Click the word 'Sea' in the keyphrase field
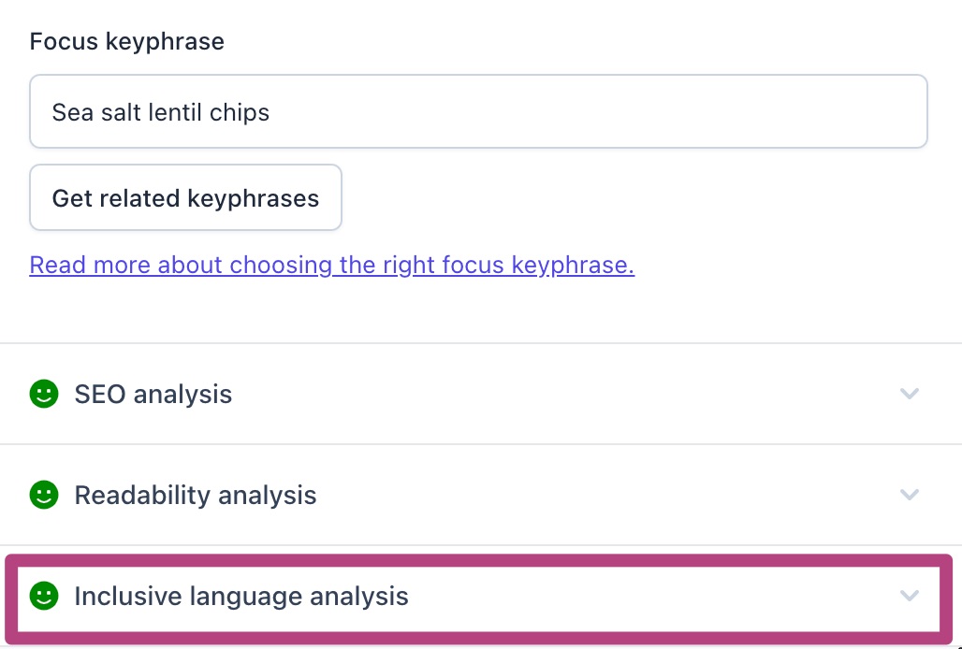The image size is (962, 649). point(73,113)
